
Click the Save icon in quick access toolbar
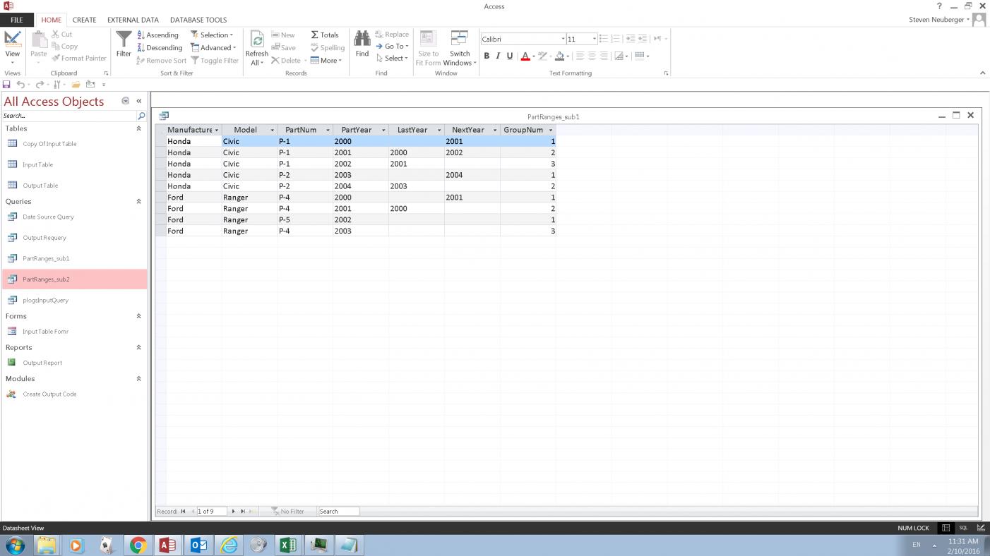coord(6,85)
